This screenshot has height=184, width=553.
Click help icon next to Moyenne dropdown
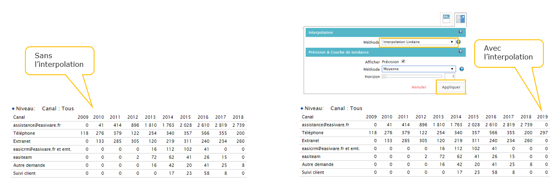tap(462, 69)
